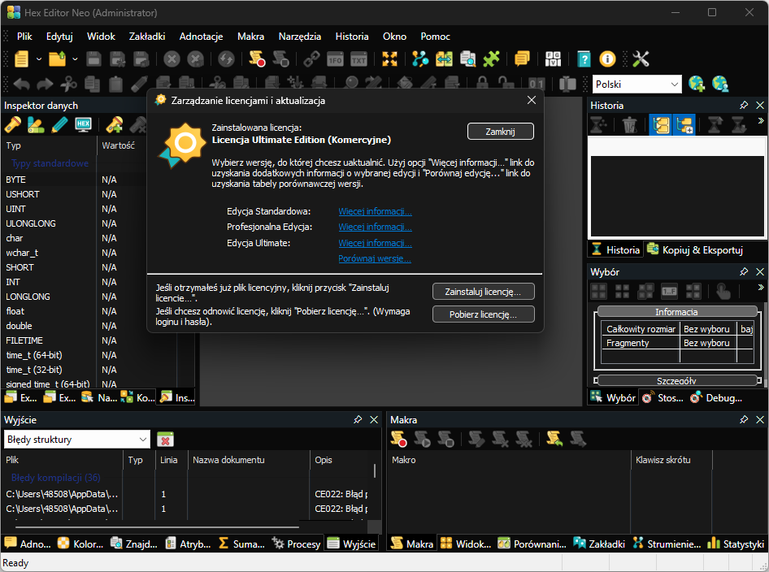Screen dimensions: 769x572
Task: Collapse the Informacja section header
Action: tap(677, 312)
